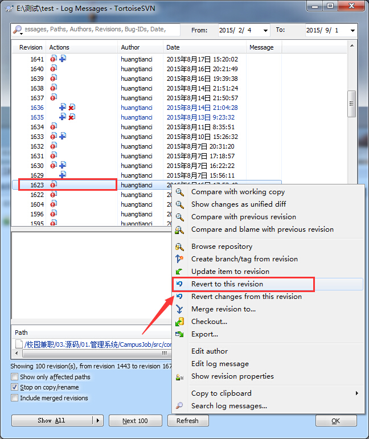
Task: Click the added icon in revision 1641 row
Action: point(63,59)
